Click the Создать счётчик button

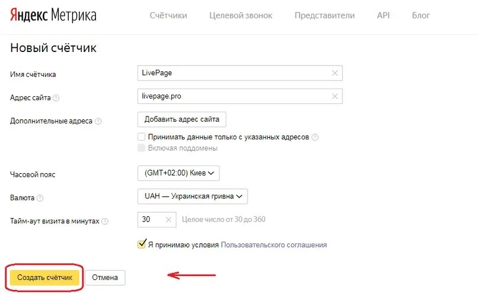tap(44, 278)
